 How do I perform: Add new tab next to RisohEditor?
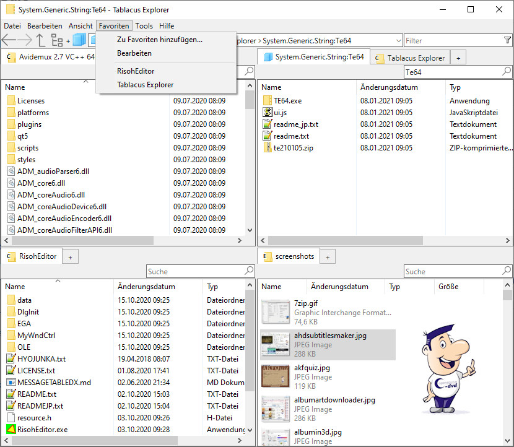[x=70, y=256]
